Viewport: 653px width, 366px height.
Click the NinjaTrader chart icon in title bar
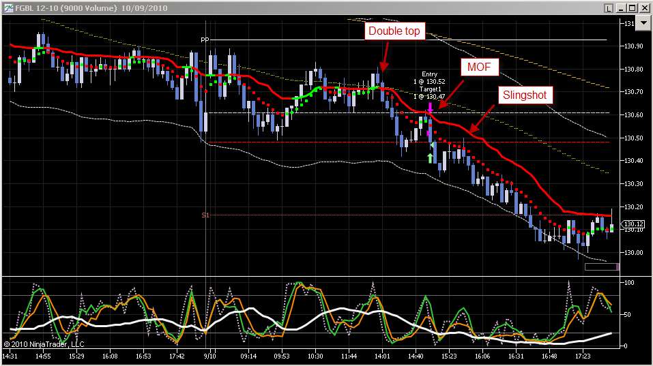8,8
